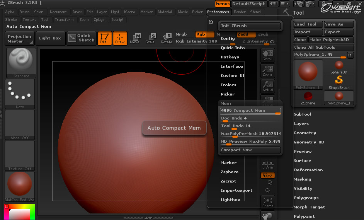Toggle Draw mode button
Viewport: 364px width, 220px height.
[x=120, y=38]
